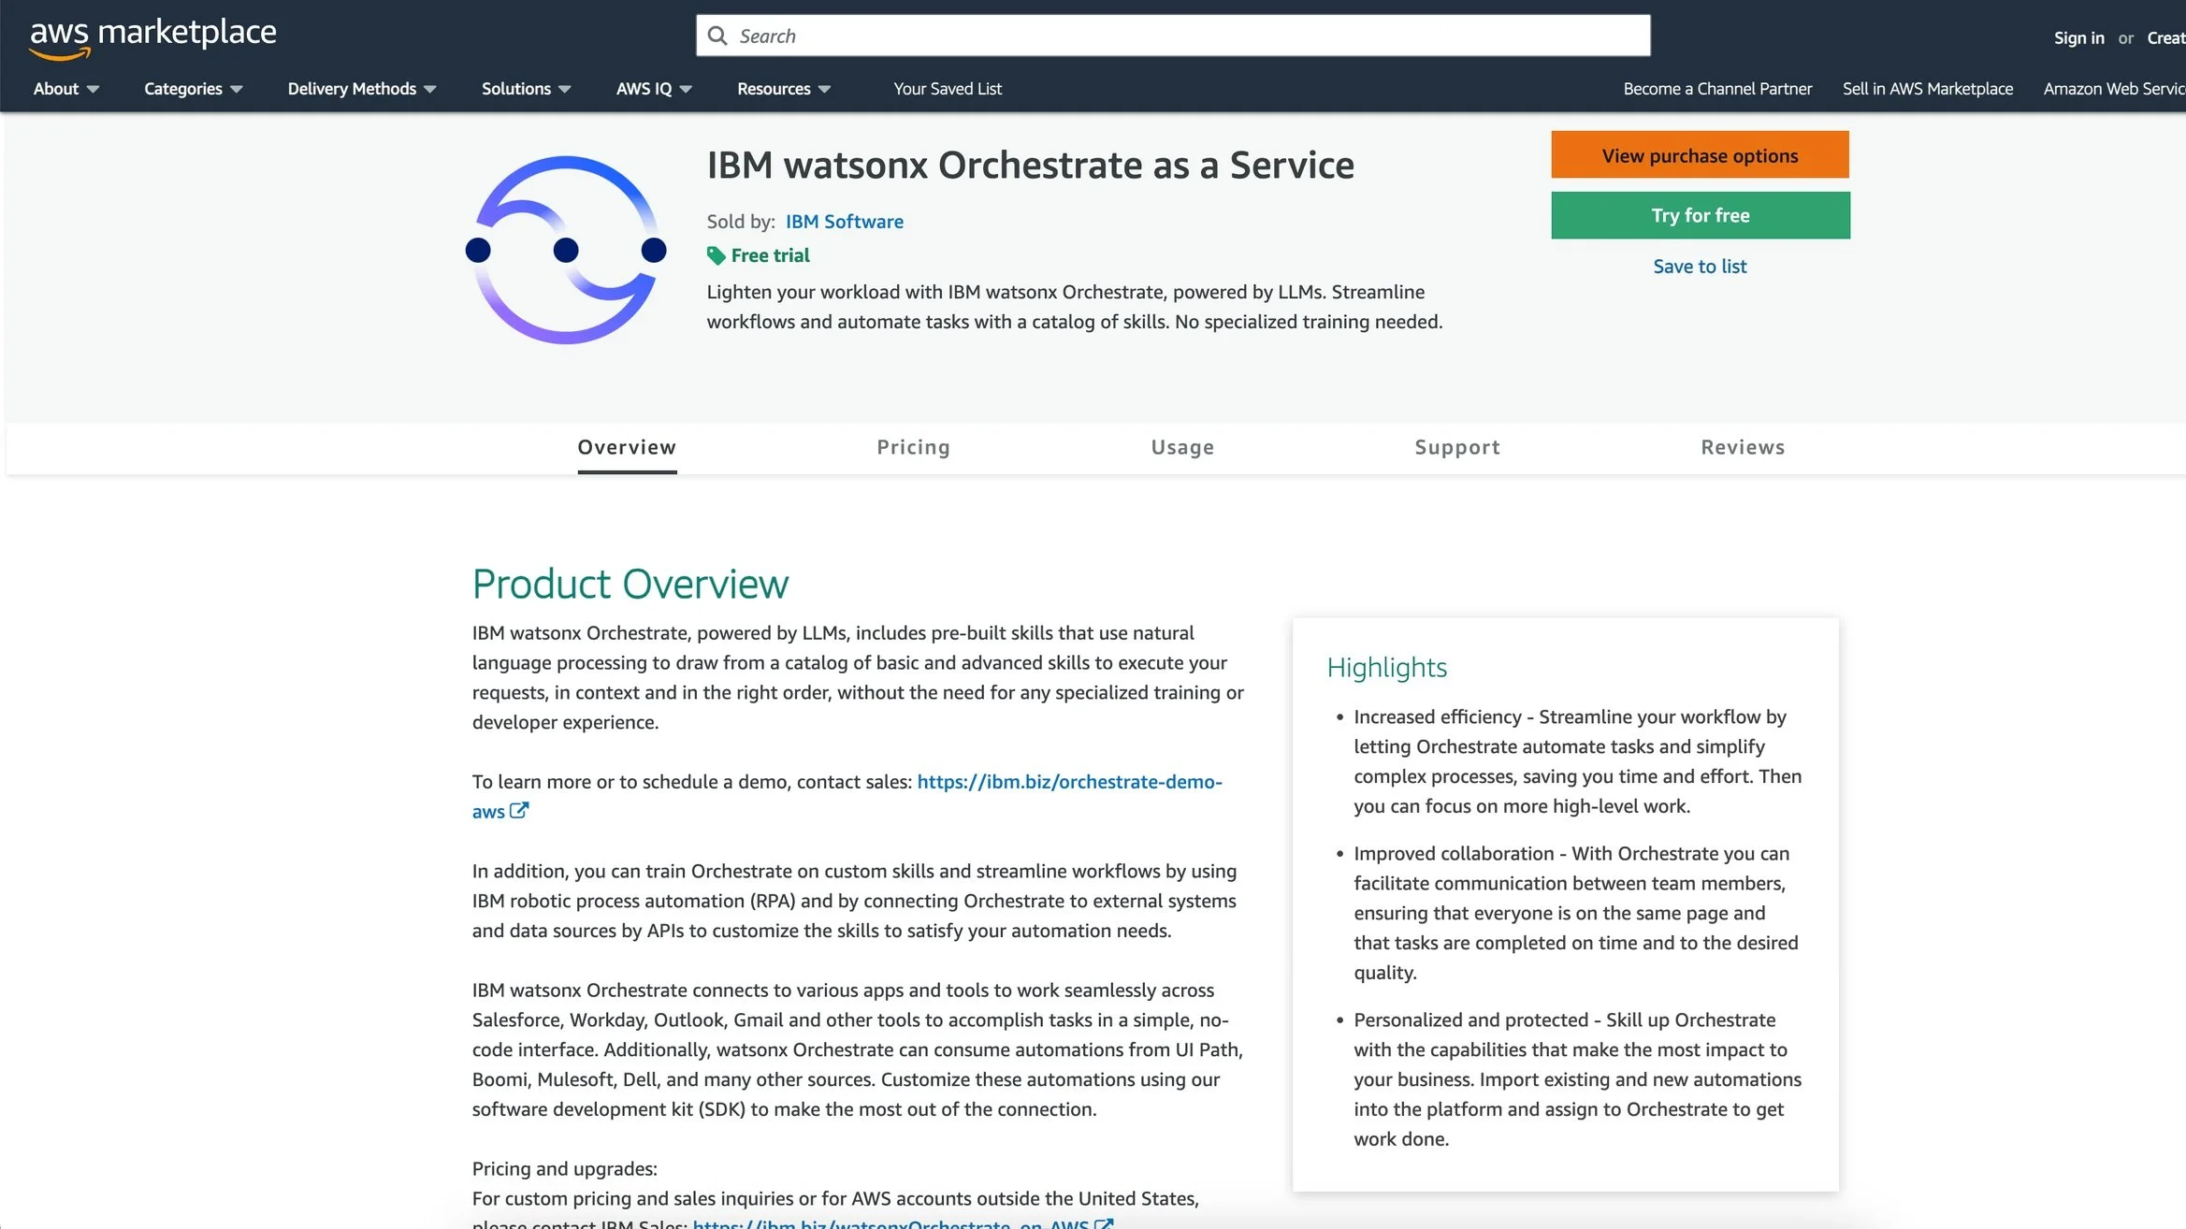Expand Delivery Methods menu

pos(361,89)
